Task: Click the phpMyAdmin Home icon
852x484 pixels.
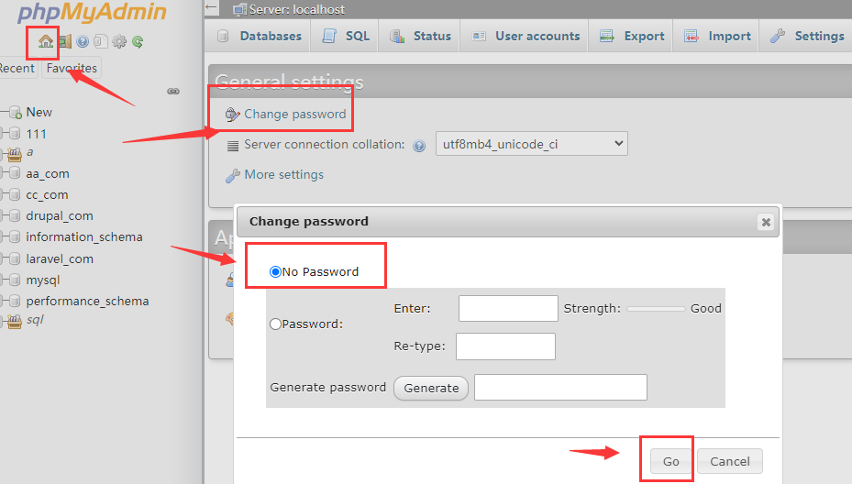Action: (x=45, y=41)
